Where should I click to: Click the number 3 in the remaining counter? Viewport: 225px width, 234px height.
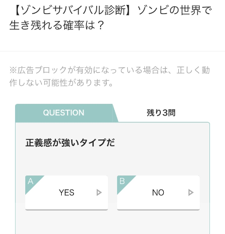pyautogui.click(x=165, y=113)
